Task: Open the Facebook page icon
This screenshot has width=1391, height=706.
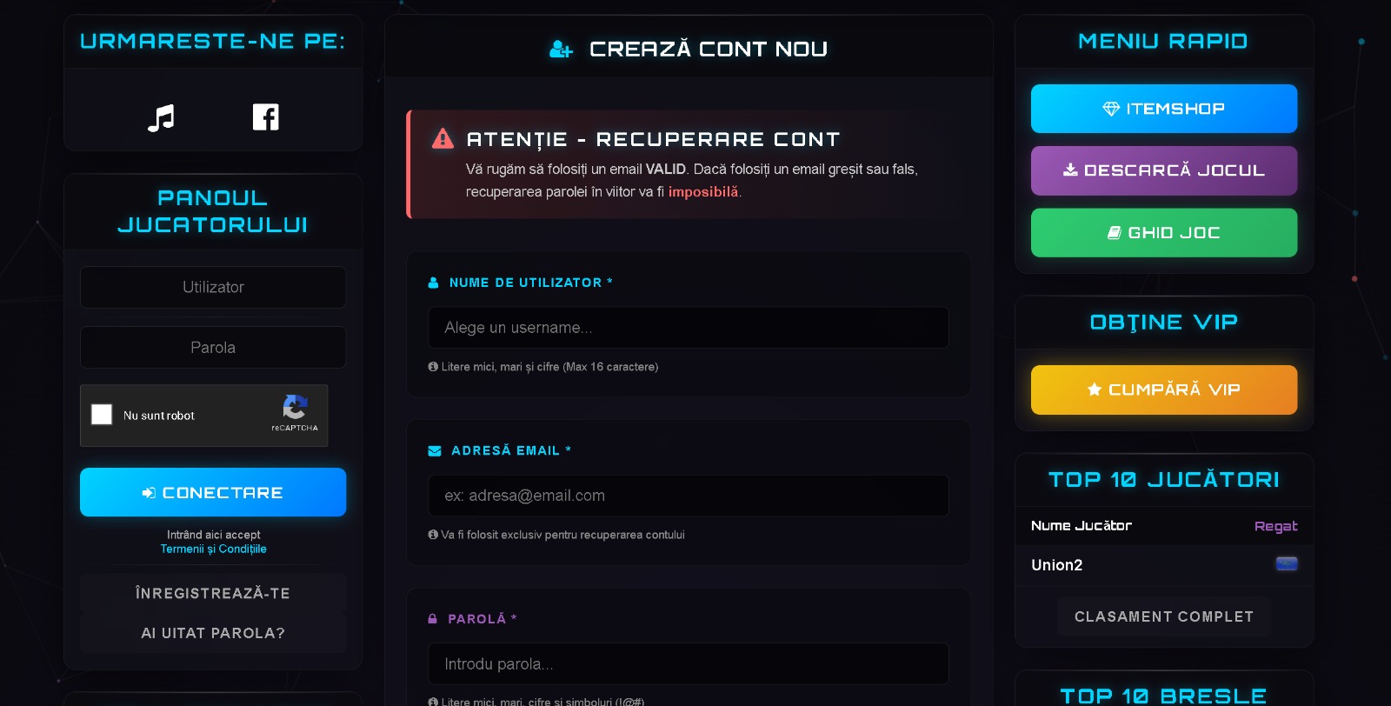Action: [266, 117]
